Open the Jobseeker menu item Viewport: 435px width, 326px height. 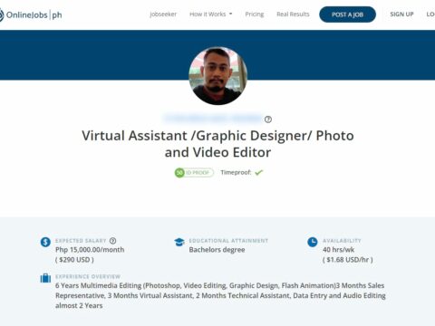163,14
